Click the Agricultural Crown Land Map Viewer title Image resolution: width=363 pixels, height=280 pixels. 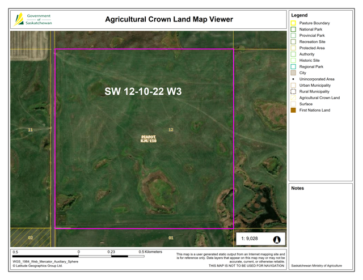tap(169, 19)
